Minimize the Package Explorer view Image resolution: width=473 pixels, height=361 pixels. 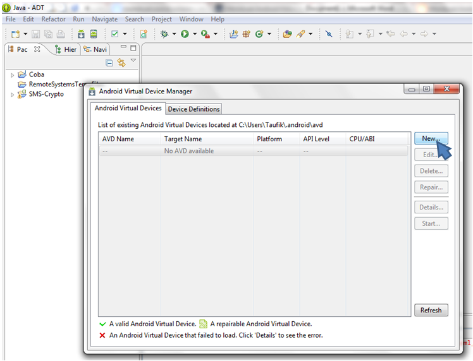[123, 47]
